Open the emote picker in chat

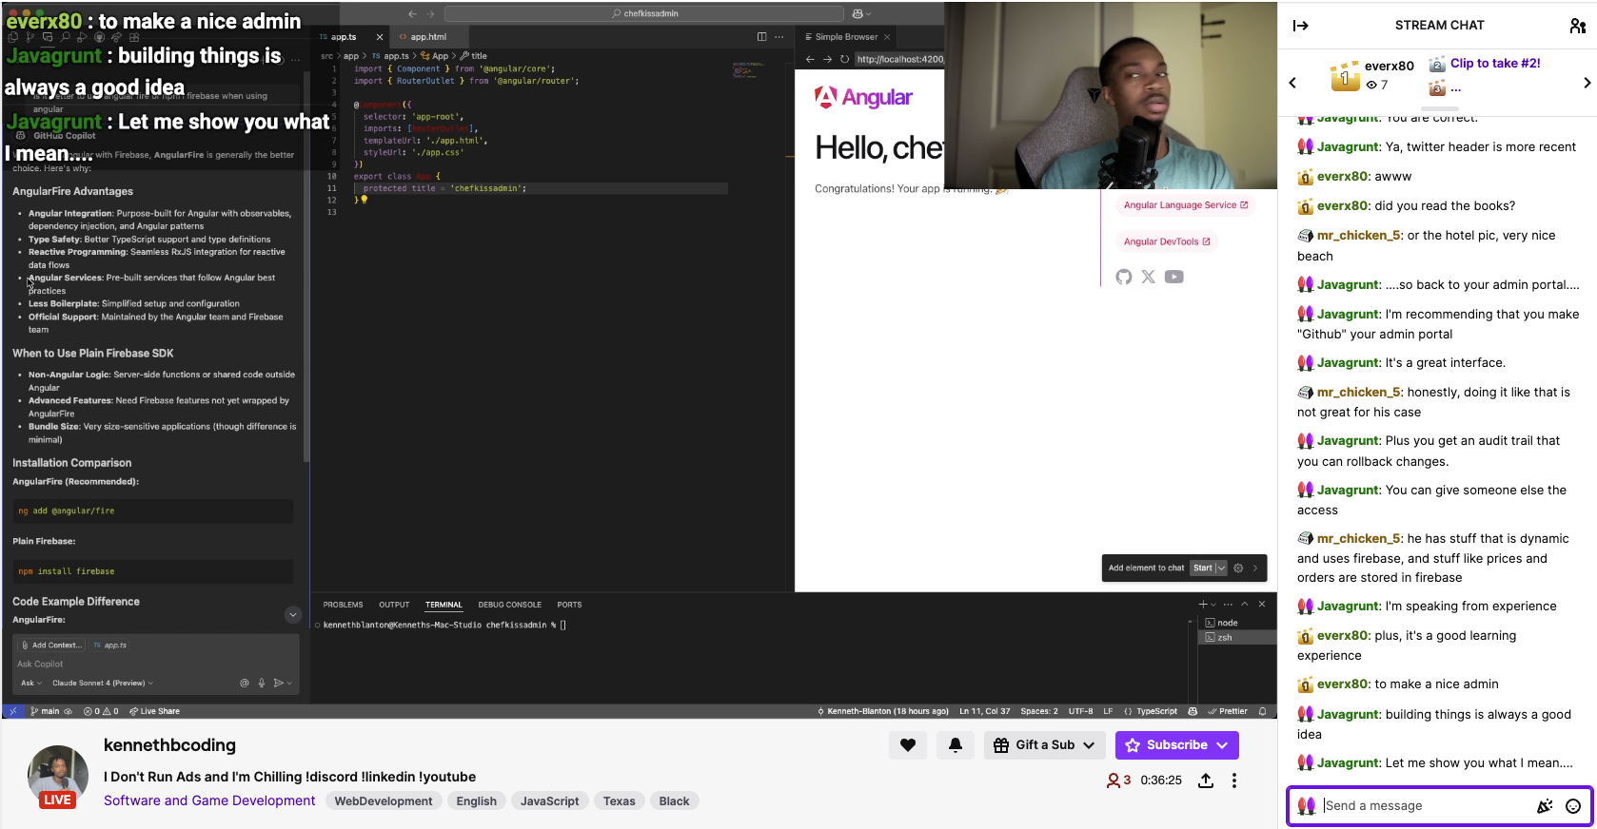point(1573,806)
